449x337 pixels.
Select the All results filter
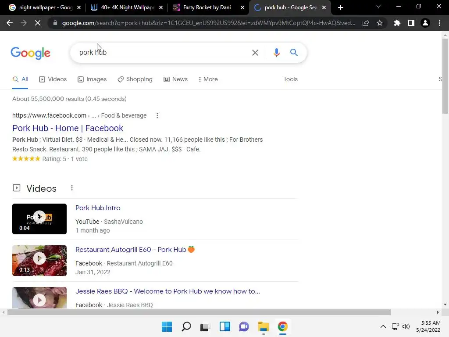20,79
